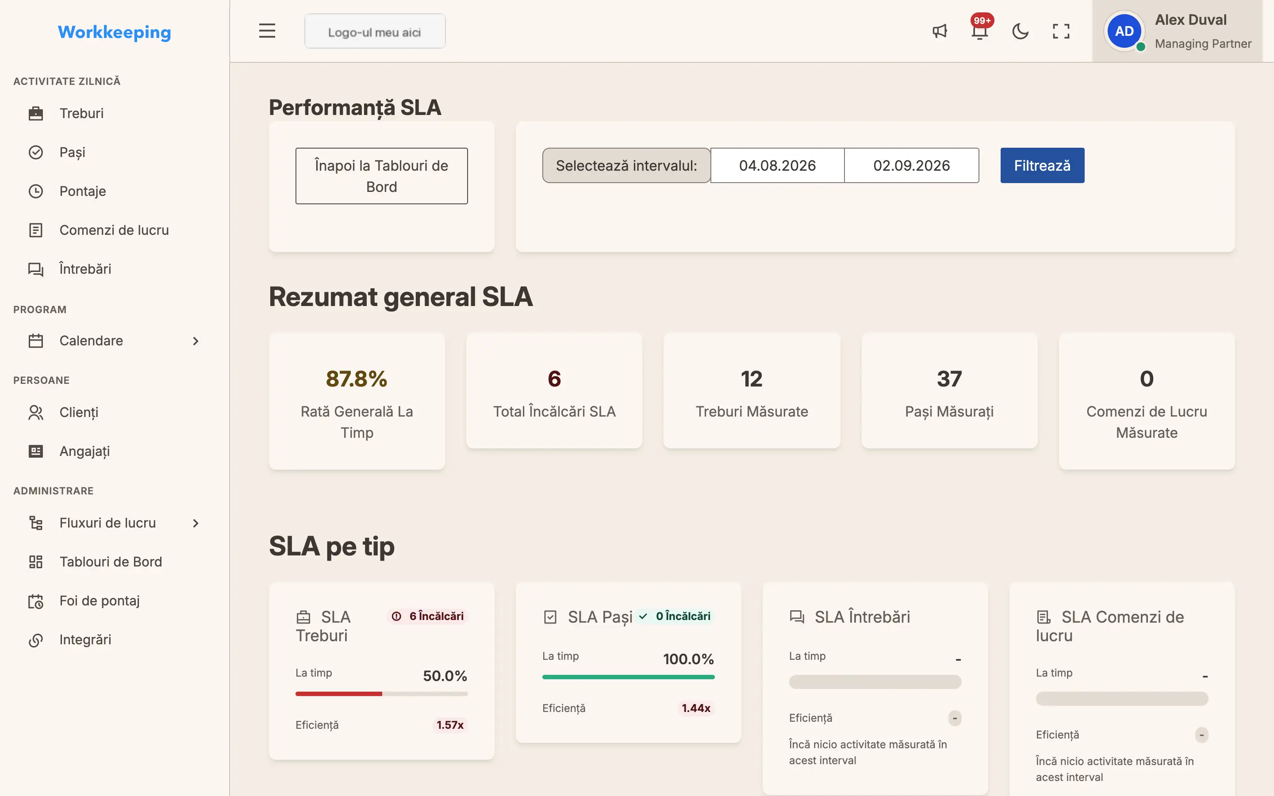1274x796 pixels.
Task: Click the 0 Încălcări badge
Action: 674,616
